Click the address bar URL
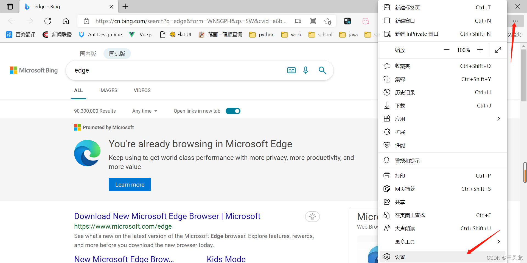 tap(191, 21)
